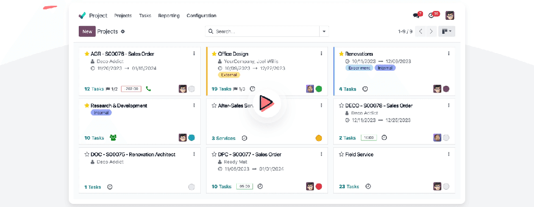The image size is (534, 207).
Task: Click green people icon on Research & Development
Action: click(113, 138)
